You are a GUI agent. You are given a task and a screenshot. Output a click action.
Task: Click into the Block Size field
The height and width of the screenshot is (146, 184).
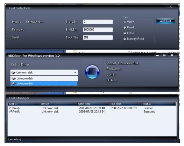click(x=98, y=37)
